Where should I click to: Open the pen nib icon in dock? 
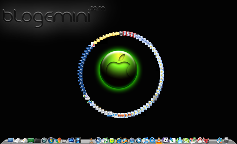(x=98, y=140)
